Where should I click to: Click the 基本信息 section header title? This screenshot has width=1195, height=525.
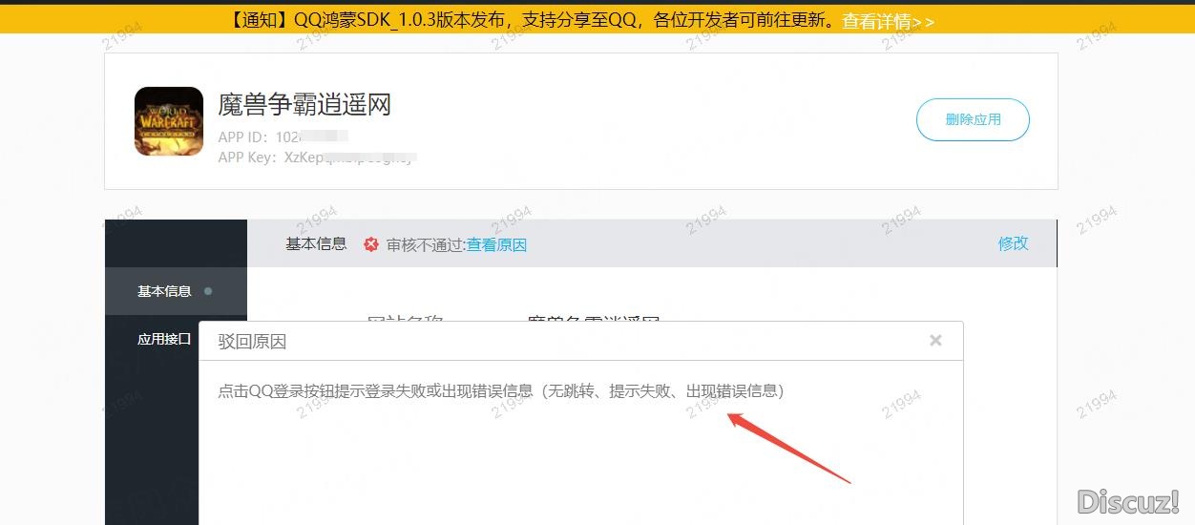(316, 243)
